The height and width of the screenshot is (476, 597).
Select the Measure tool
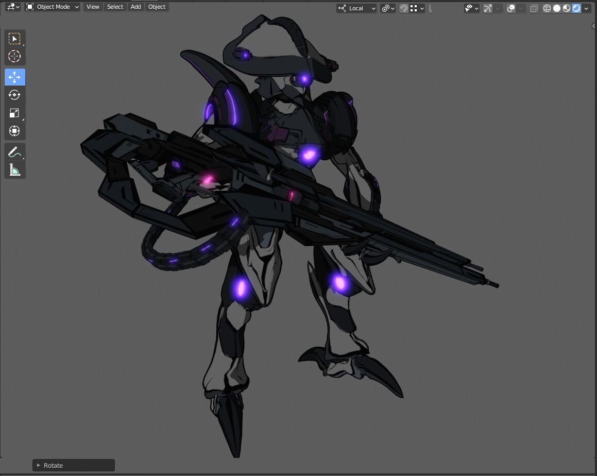(x=15, y=169)
